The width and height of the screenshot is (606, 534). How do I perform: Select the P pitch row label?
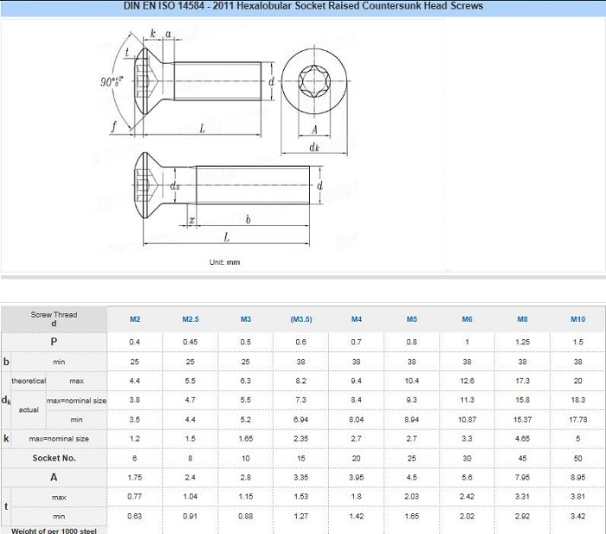[54, 342]
